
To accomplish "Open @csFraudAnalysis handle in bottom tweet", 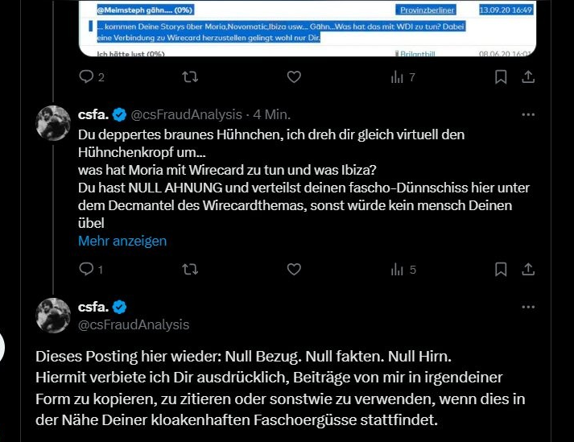I will pyautogui.click(x=134, y=324).
